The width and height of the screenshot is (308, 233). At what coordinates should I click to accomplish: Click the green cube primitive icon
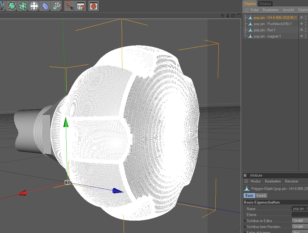click(12, 6)
